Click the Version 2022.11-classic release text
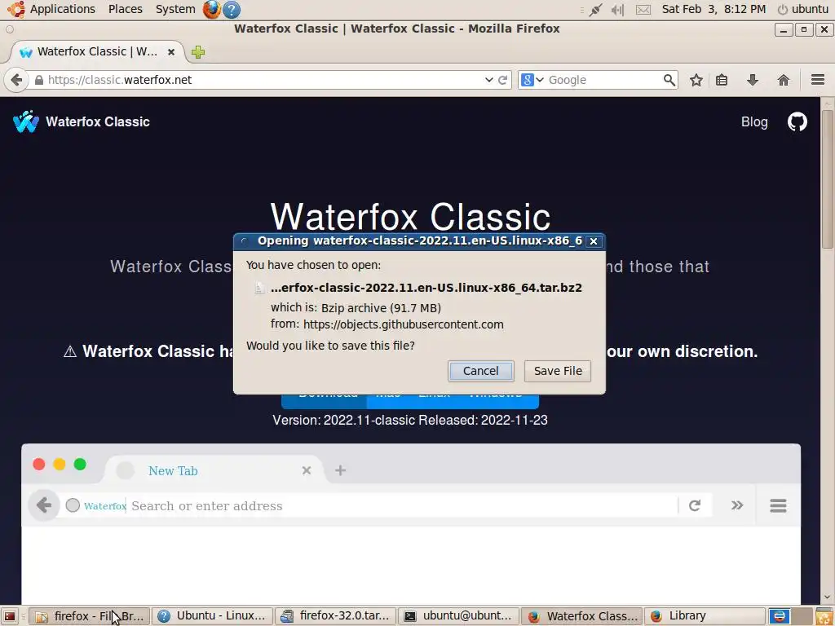The image size is (835, 626). pyautogui.click(x=410, y=420)
